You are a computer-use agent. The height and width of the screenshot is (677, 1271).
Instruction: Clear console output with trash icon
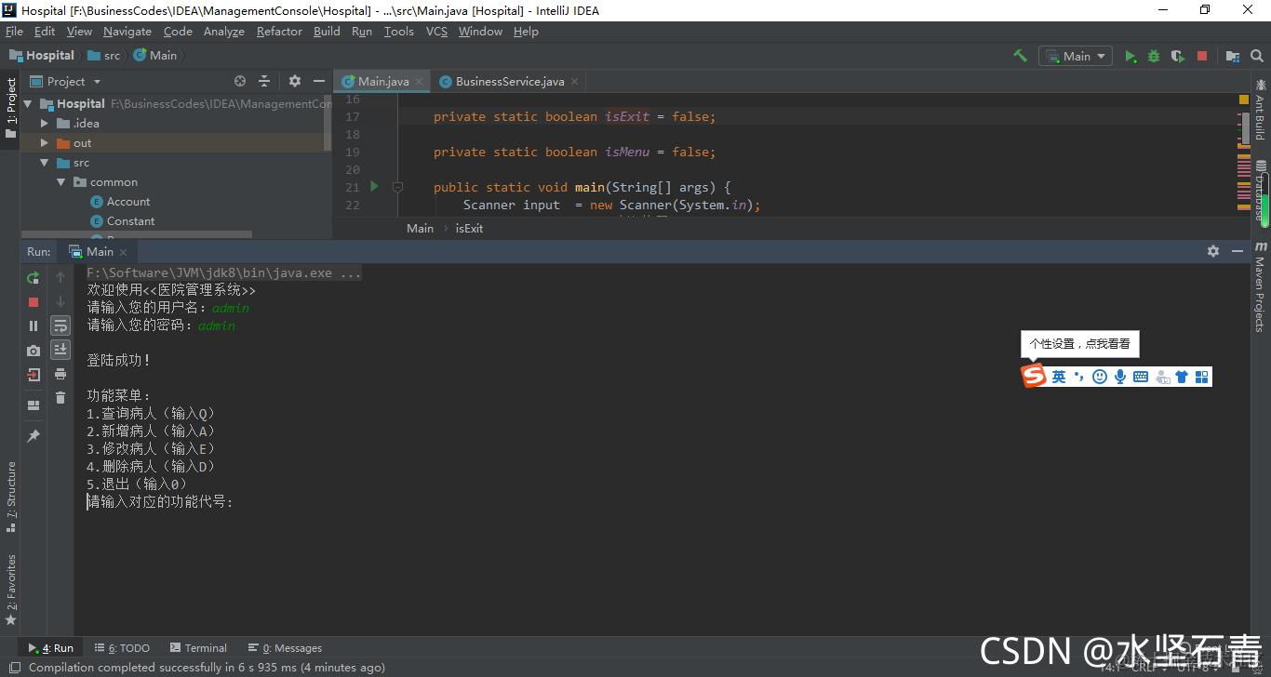(x=60, y=398)
